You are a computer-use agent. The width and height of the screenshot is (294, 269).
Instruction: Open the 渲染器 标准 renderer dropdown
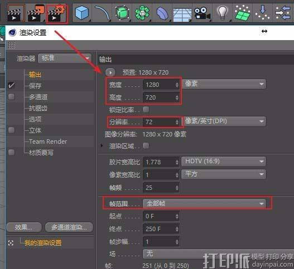click(65, 58)
